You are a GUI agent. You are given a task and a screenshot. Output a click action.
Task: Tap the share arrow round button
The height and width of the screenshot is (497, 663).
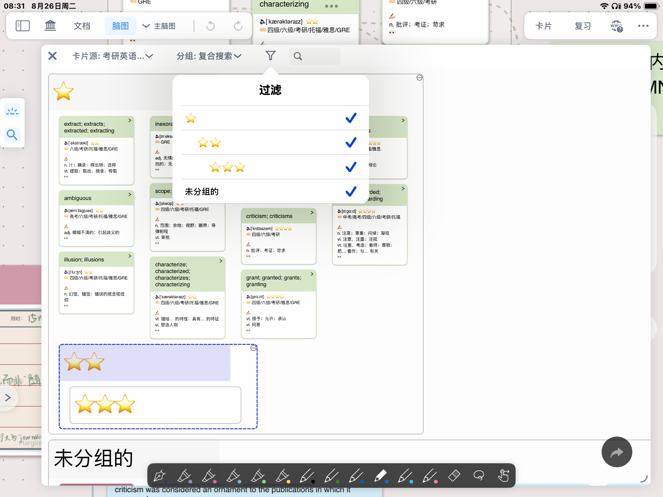tap(617, 452)
